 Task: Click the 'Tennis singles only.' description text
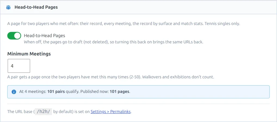[222, 24]
